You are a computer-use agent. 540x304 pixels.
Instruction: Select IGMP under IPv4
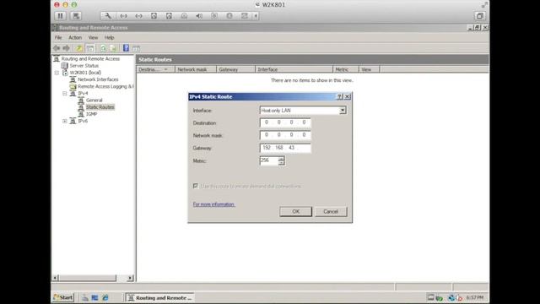pyautogui.click(x=91, y=114)
